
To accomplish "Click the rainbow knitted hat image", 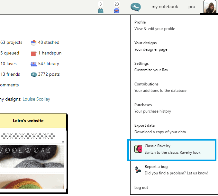I will click(32, 181).
